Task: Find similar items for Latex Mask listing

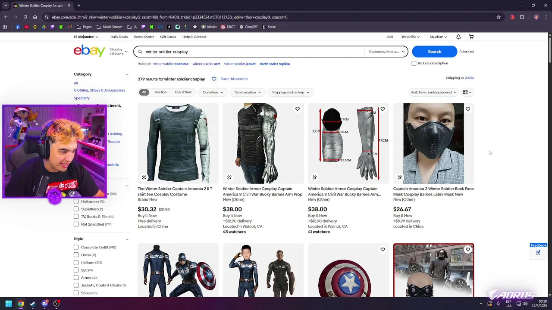Action: (x=400, y=177)
